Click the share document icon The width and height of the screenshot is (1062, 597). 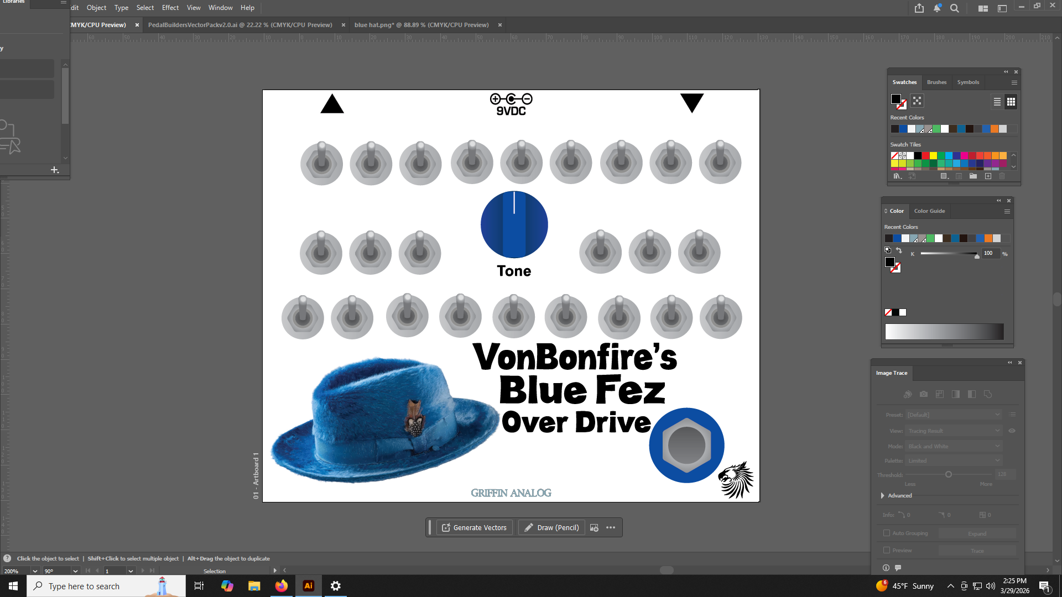(x=919, y=8)
